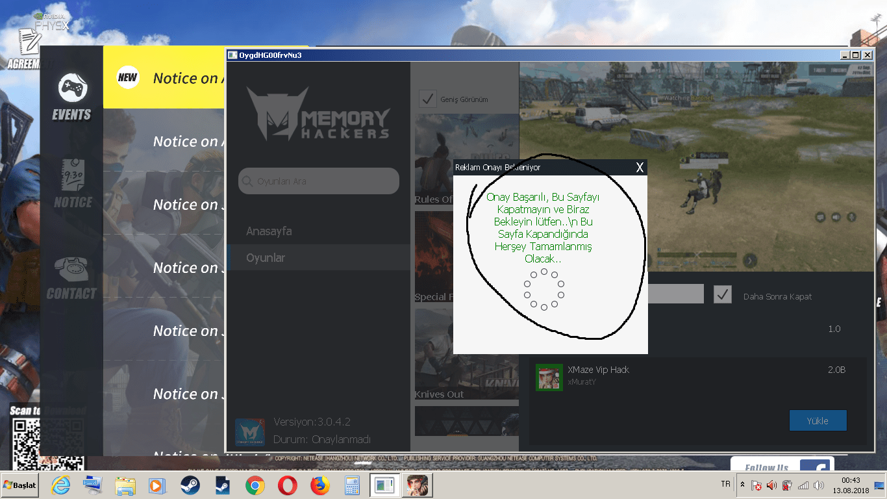Launch Google Chrome from taskbar
Screen dimensions: 887x499
[x=255, y=485]
